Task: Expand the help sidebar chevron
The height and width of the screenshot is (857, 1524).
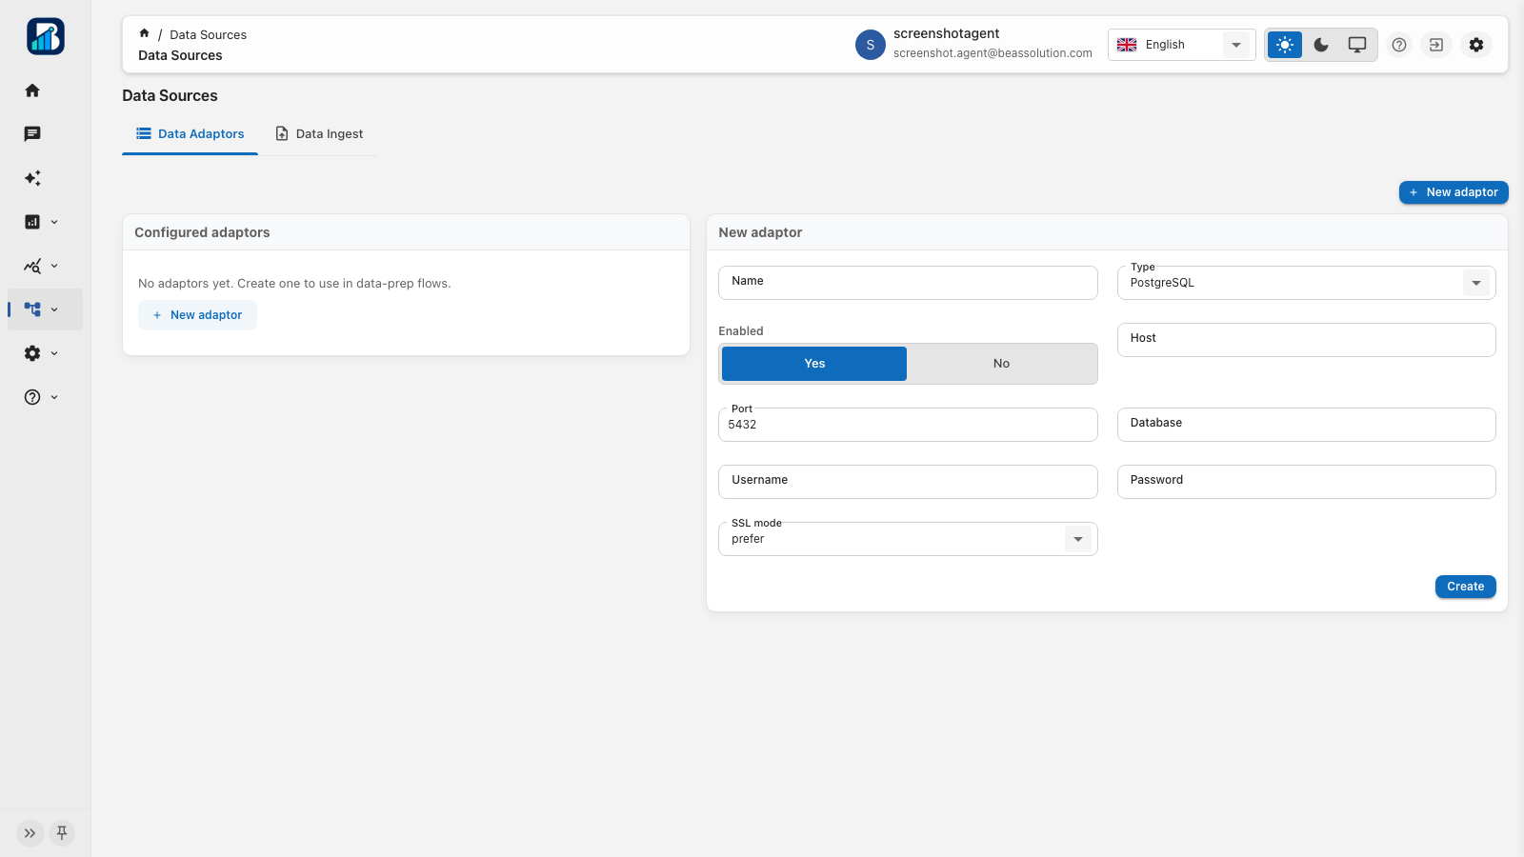Action: coord(54,397)
